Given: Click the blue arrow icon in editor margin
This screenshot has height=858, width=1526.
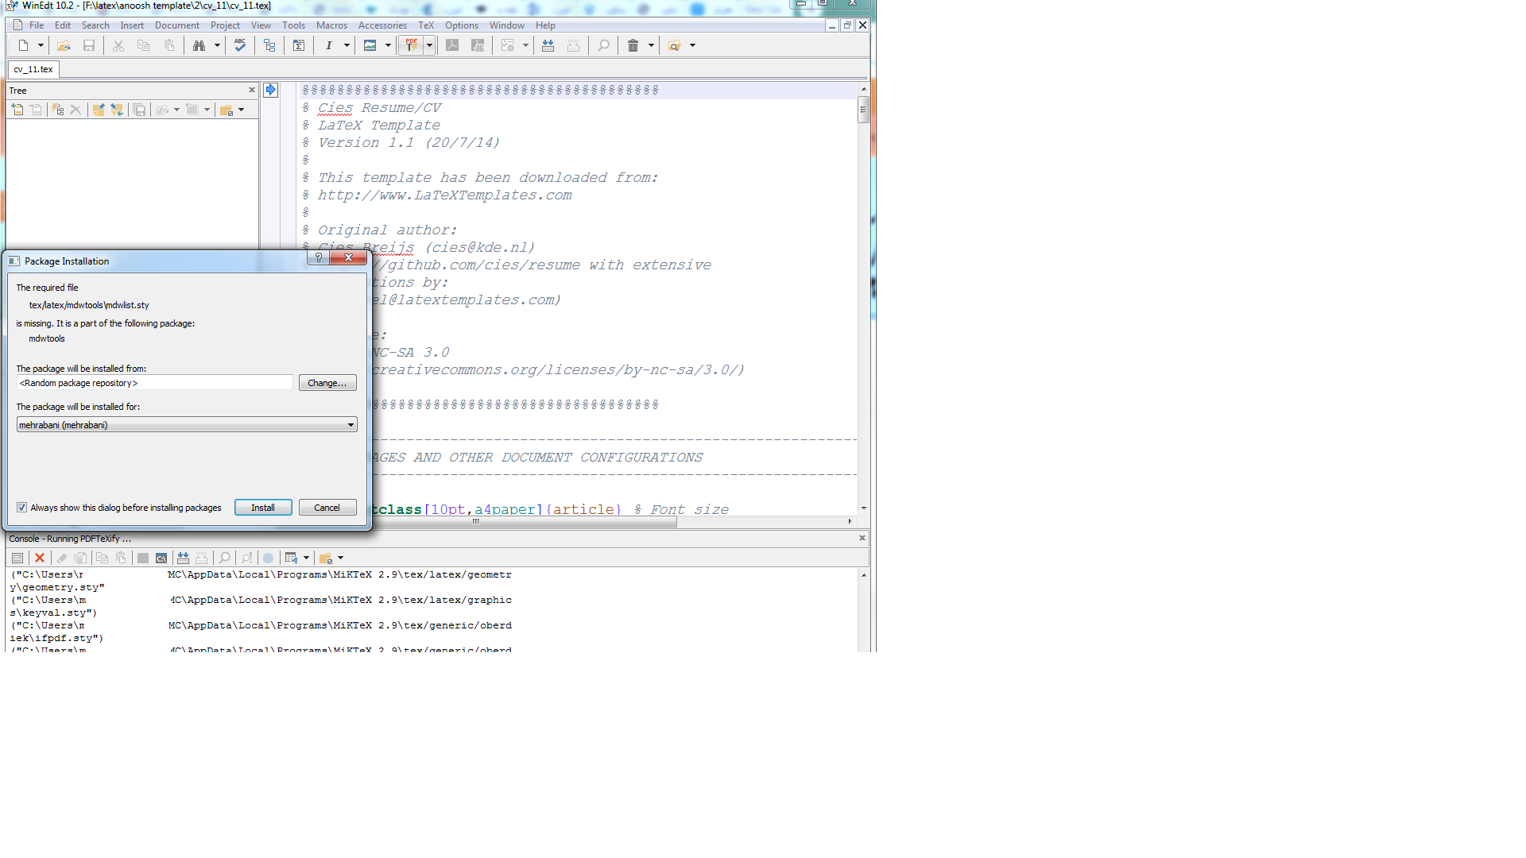Looking at the screenshot, I should [270, 90].
